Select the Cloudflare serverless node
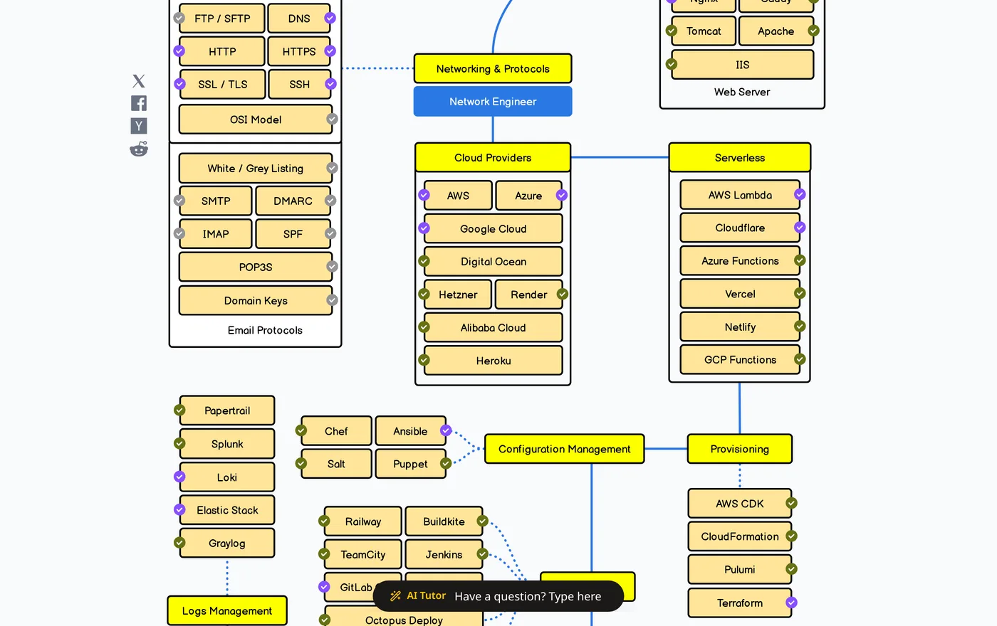 [740, 228]
